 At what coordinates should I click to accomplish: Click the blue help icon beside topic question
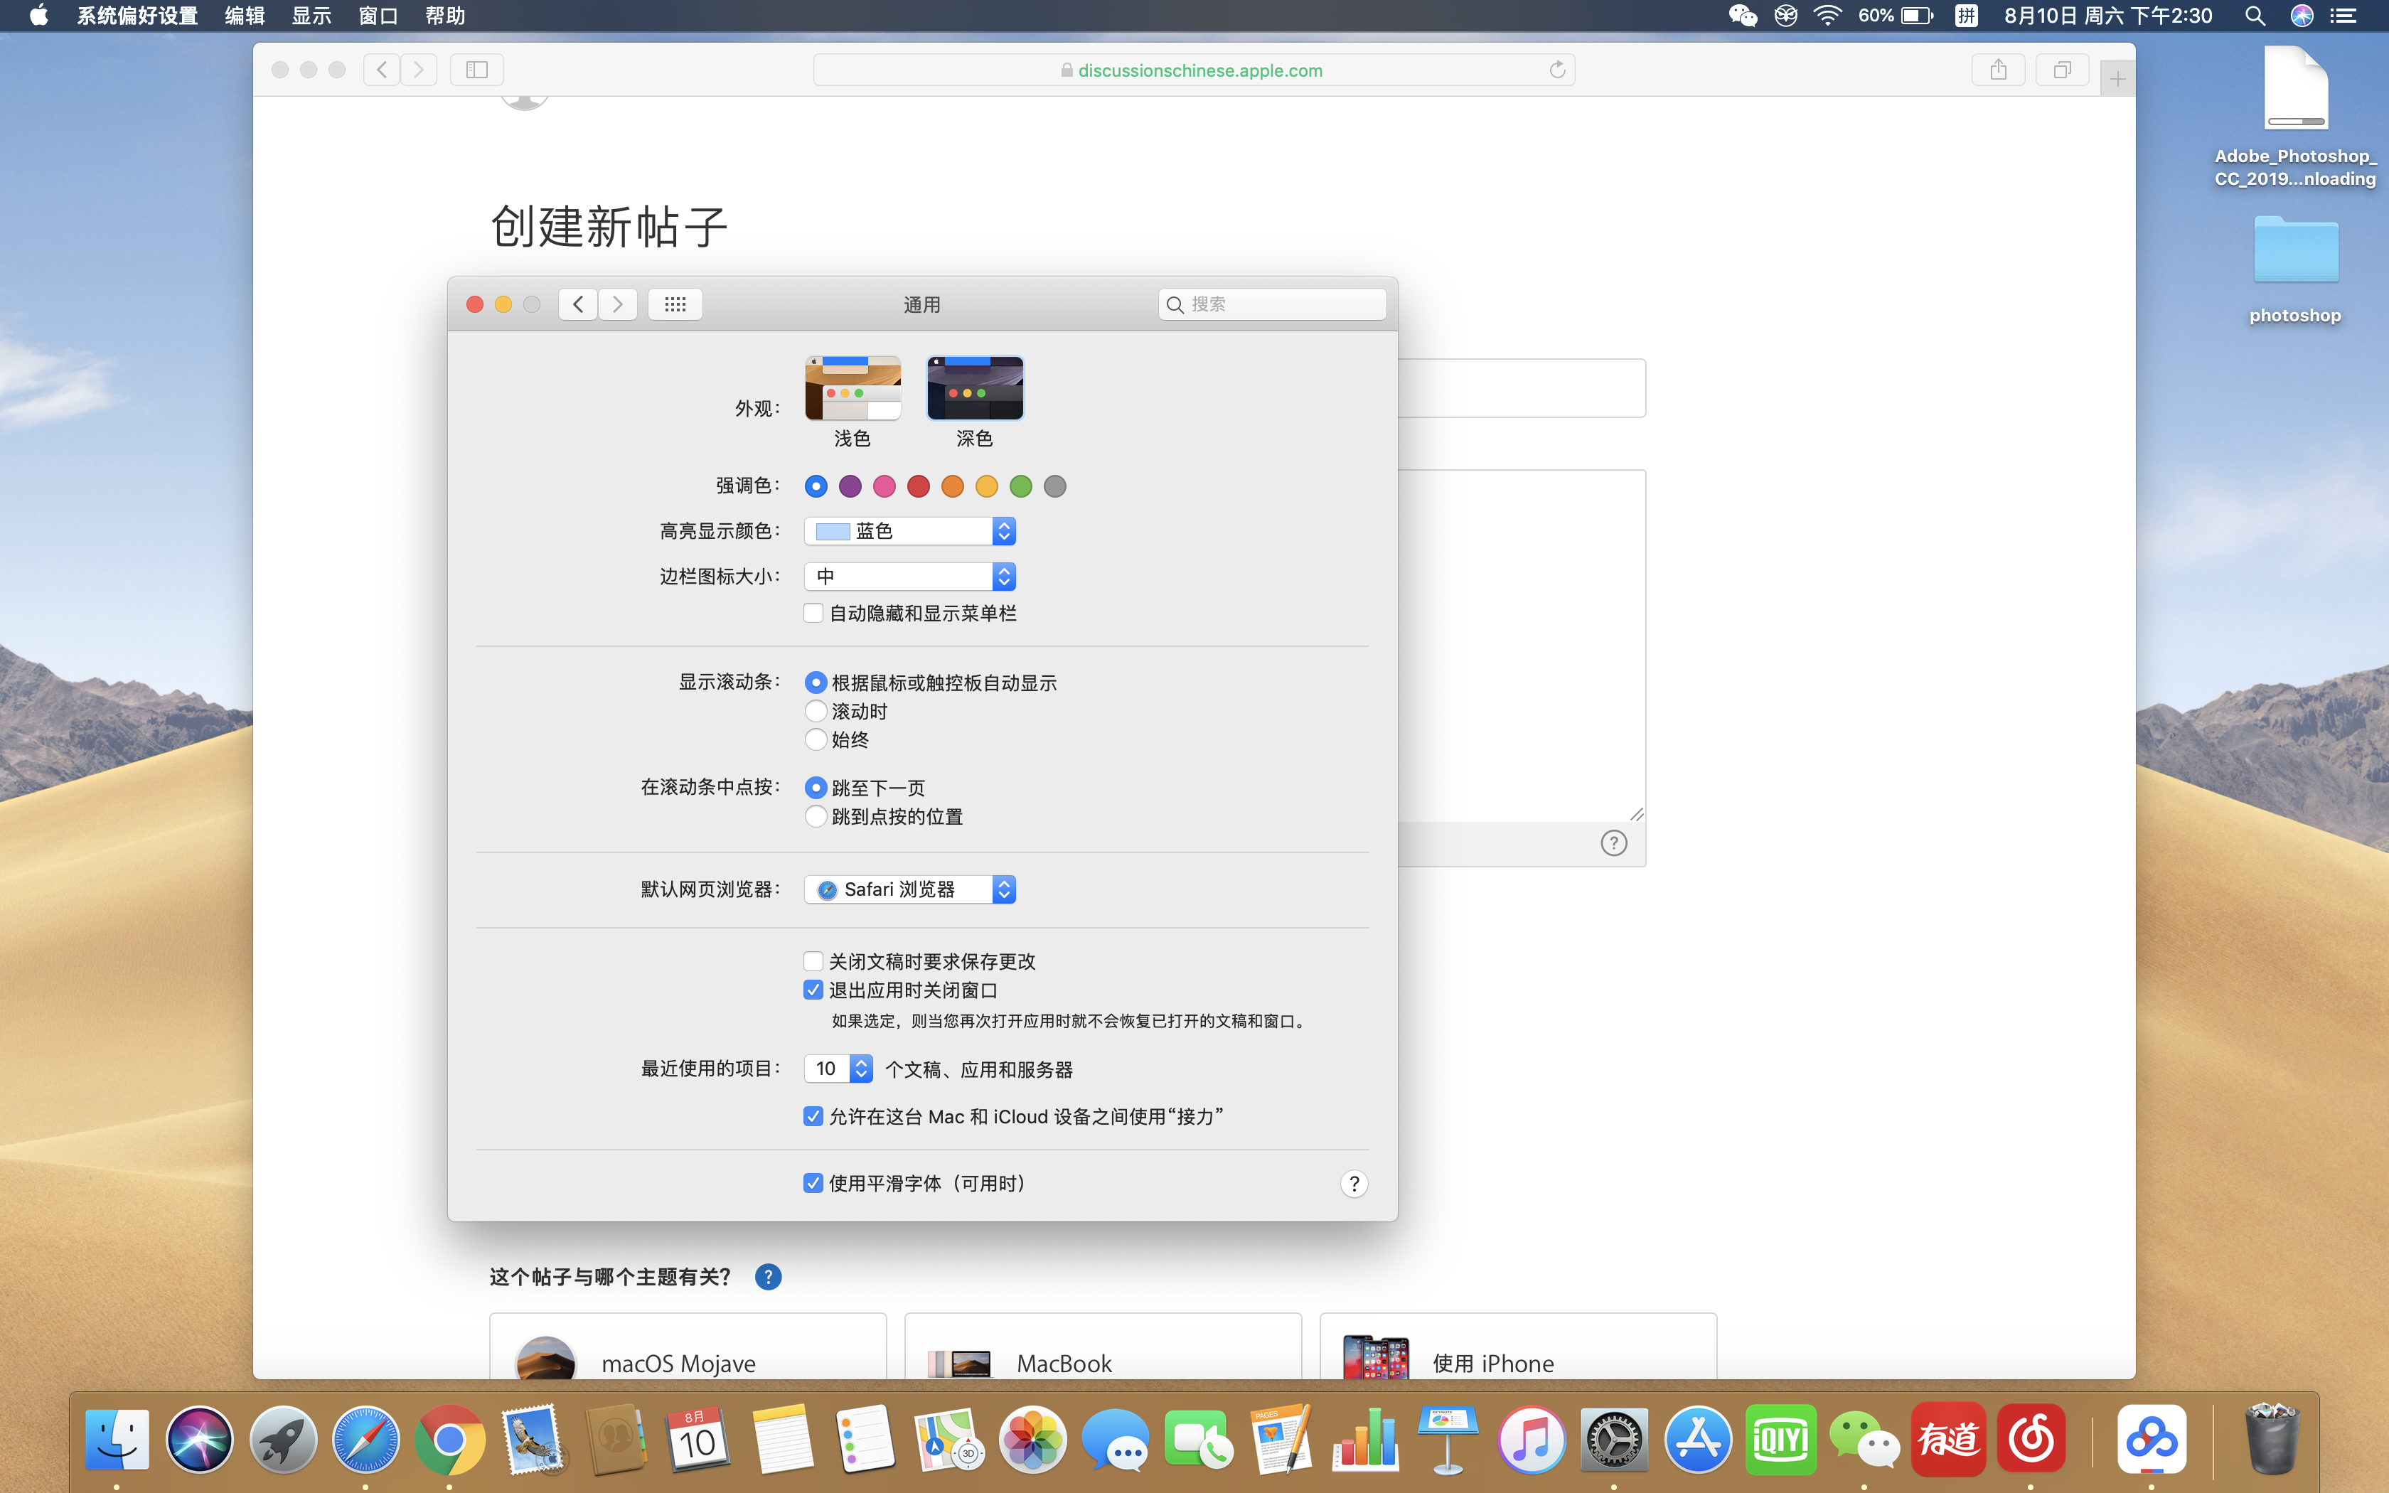[768, 1277]
